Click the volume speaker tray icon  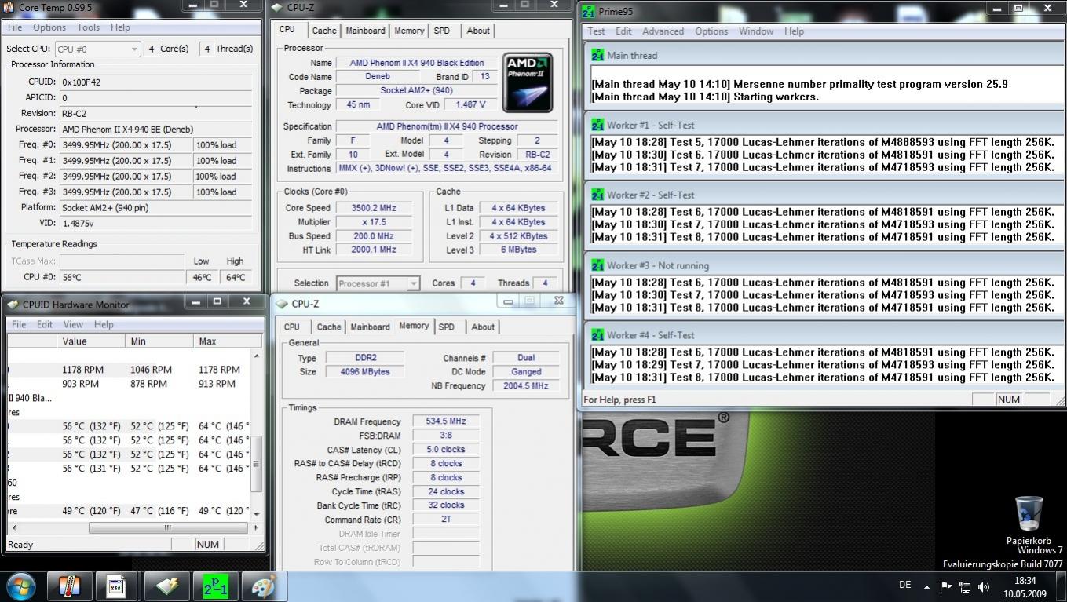[984, 586]
